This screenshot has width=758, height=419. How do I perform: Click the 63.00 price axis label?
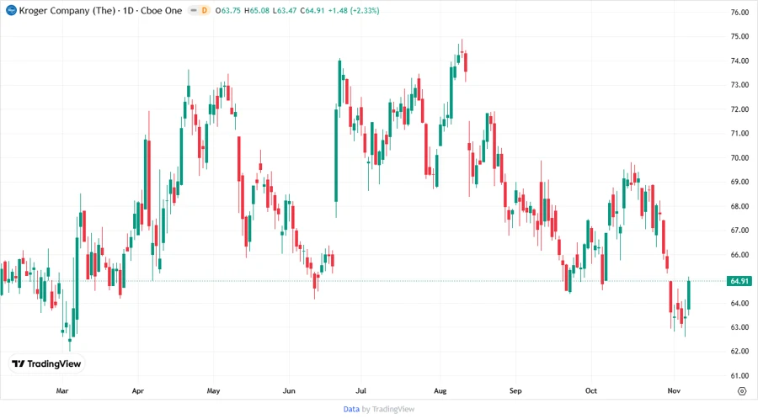tap(739, 327)
